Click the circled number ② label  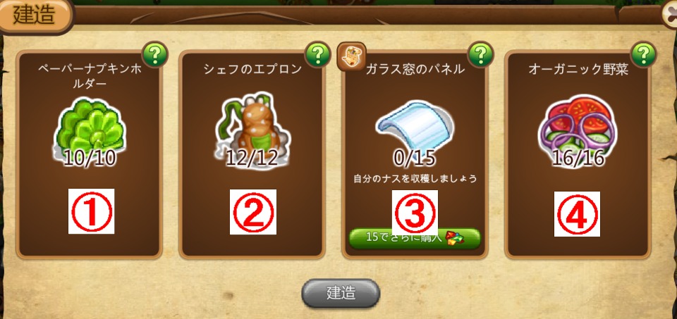click(x=253, y=212)
